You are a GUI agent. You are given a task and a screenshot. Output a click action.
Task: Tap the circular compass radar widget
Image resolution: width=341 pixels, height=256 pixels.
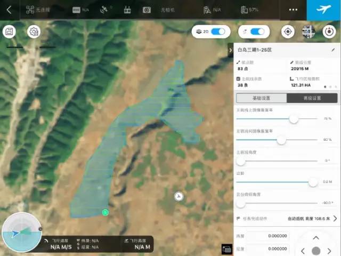(21, 233)
